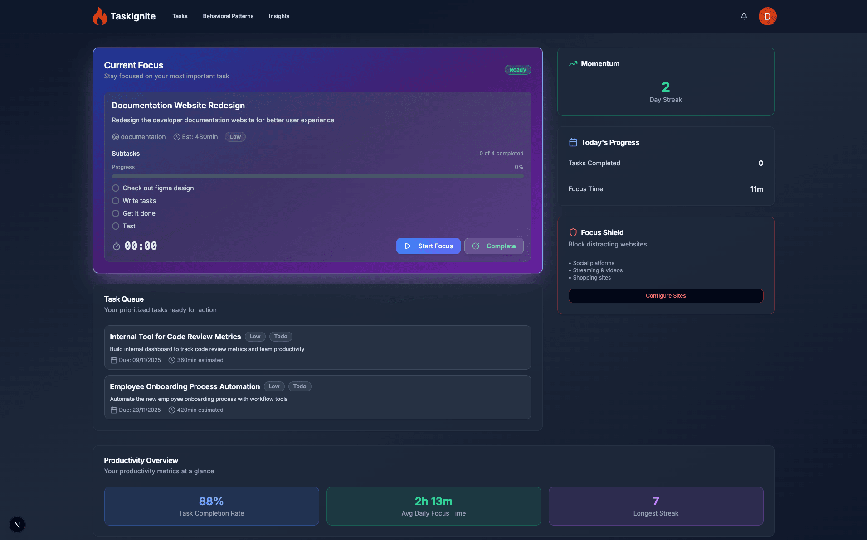Open the Internal Tool for Code Review Metrics task
This screenshot has height=540, width=867.
pyautogui.click(x=175, y=337)
